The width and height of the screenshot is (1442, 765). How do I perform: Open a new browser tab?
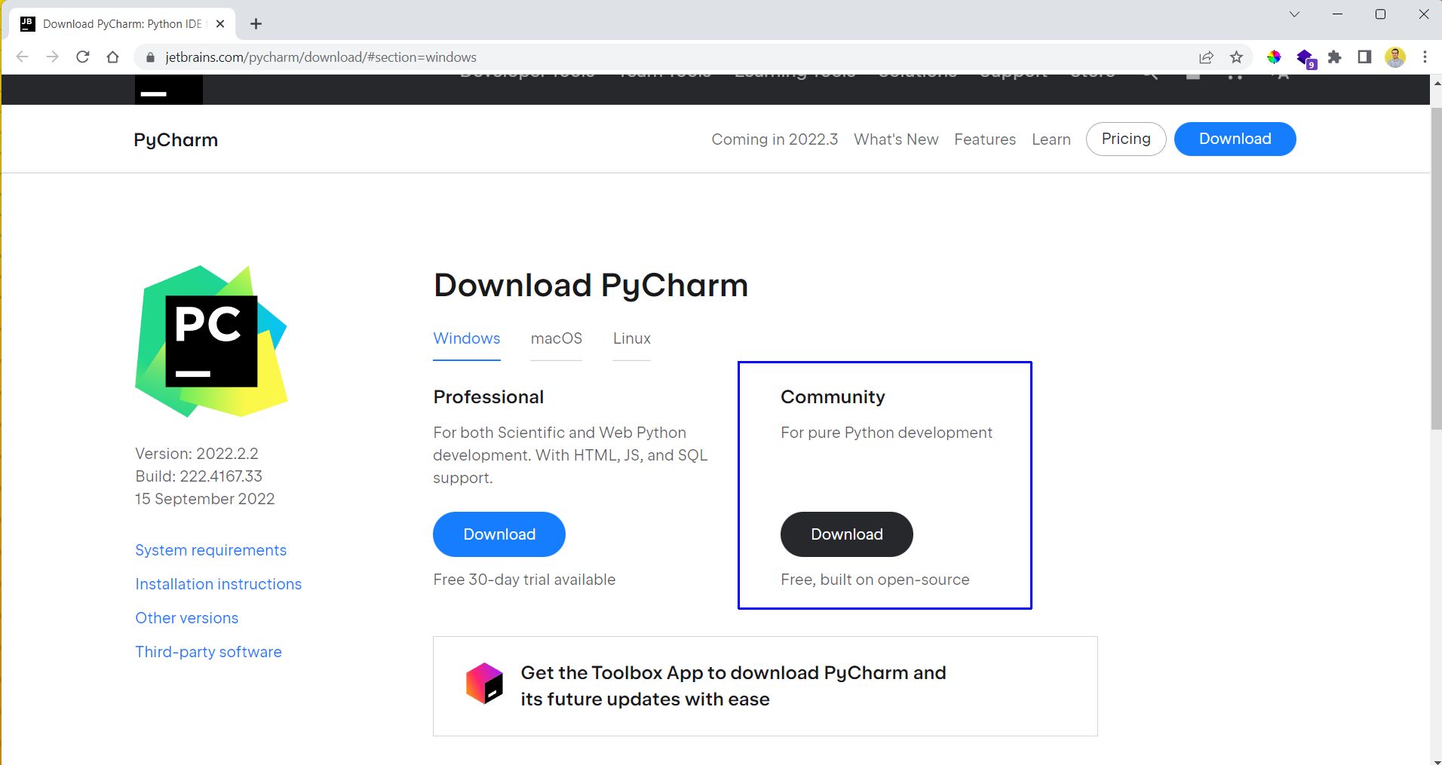(x=256, y=24)
